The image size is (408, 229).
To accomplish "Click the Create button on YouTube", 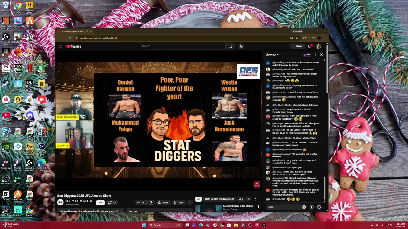I will click(297, 46).
